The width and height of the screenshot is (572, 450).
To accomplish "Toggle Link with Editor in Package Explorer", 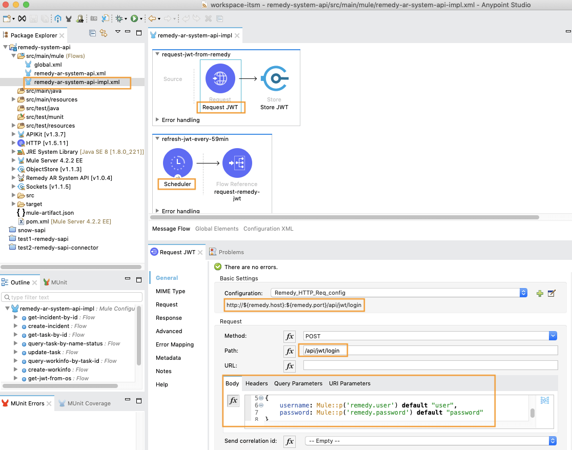I will click(x=104, y=33).
